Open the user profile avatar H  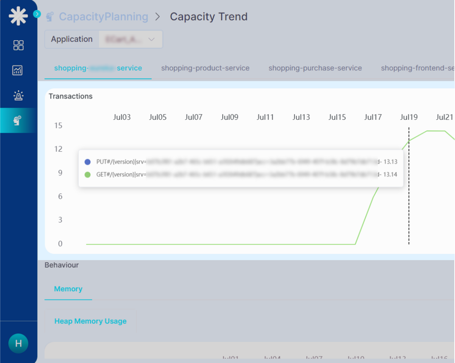pyautogui.click(x=18, y=344)
